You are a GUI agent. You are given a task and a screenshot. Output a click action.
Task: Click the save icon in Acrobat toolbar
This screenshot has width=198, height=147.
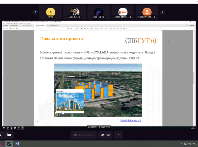(x=4, y=29)
